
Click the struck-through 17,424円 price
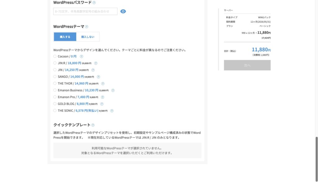click(x=266, y=38)
